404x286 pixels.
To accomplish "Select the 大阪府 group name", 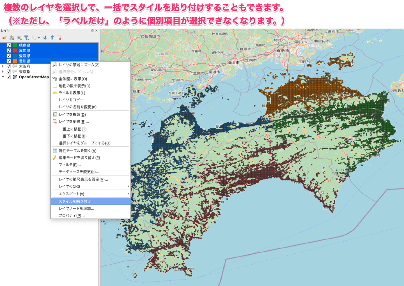I will coord(25,66).
